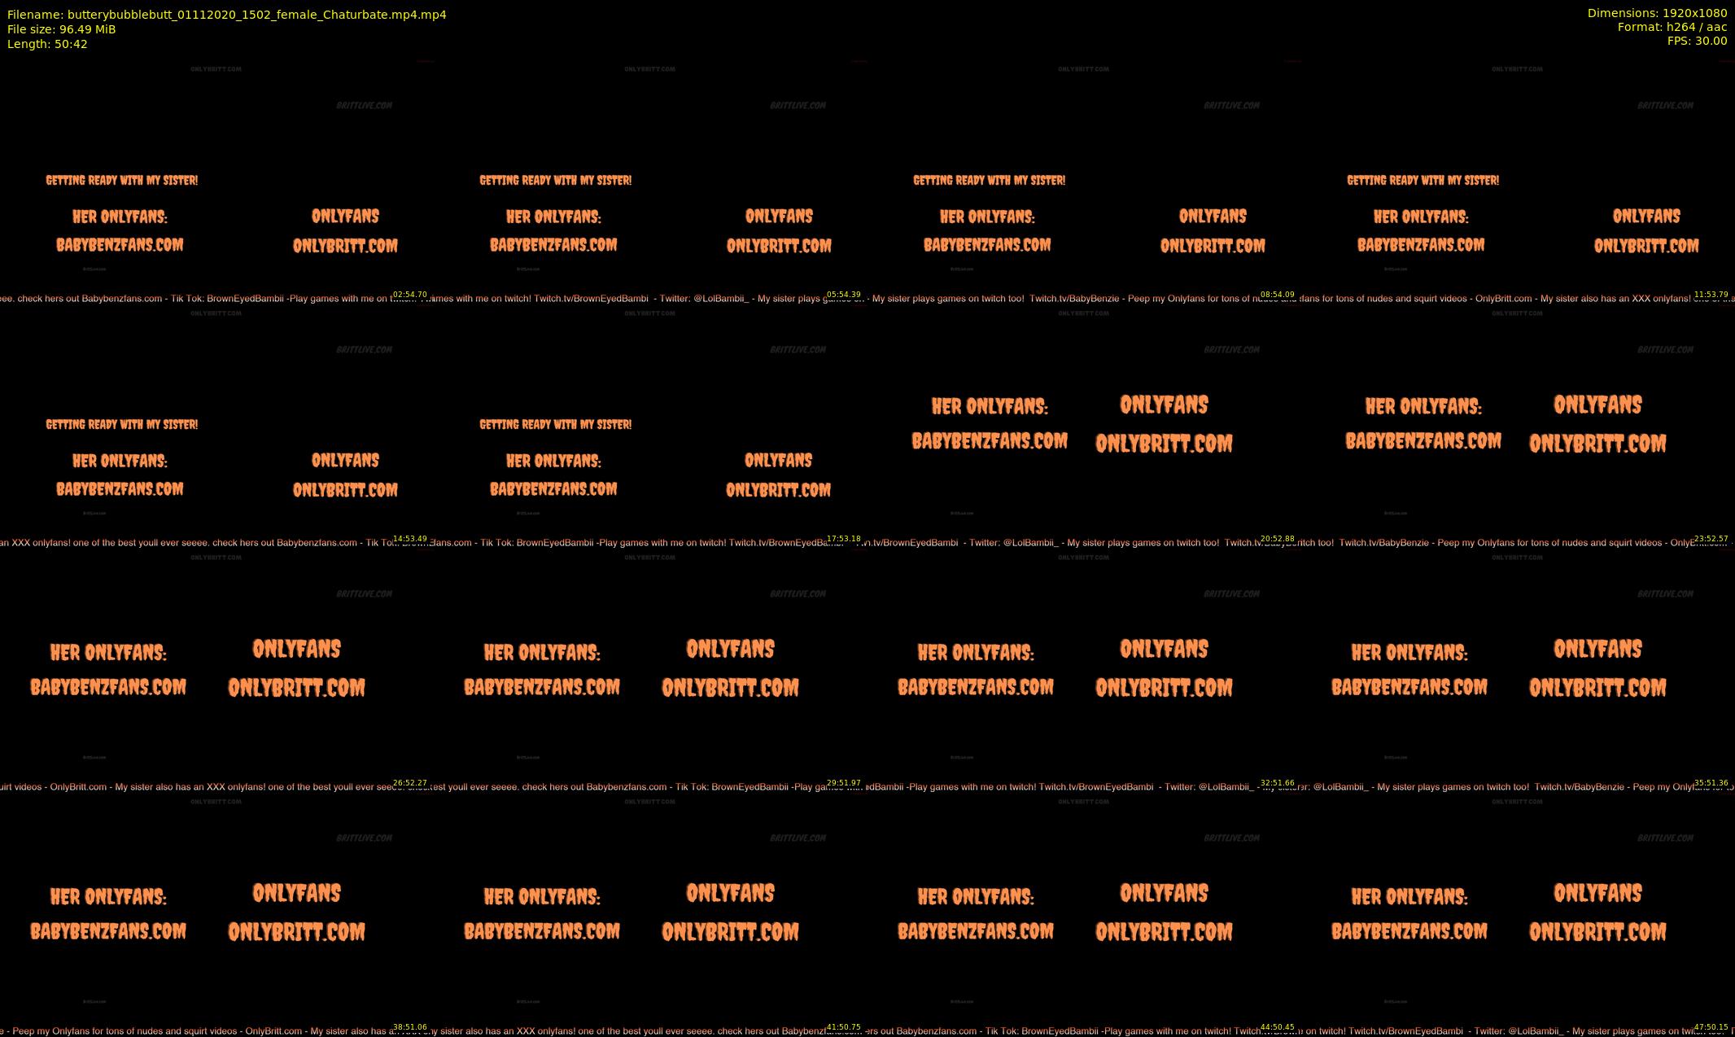Click the frame at 35:51.36
The width and height of the screenshot is (1735, 1037).
click(x=1518, y=670)
